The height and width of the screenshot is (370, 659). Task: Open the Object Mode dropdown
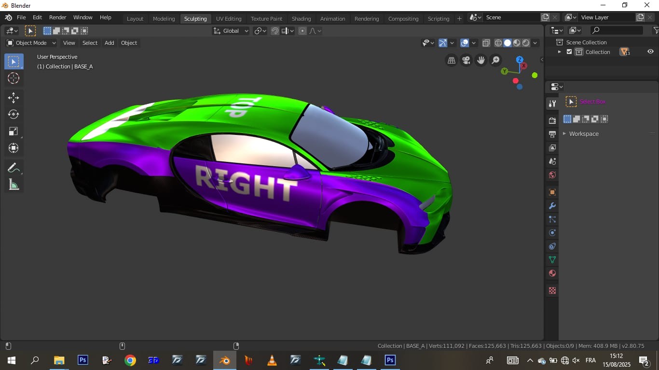(x=31, y=43)
